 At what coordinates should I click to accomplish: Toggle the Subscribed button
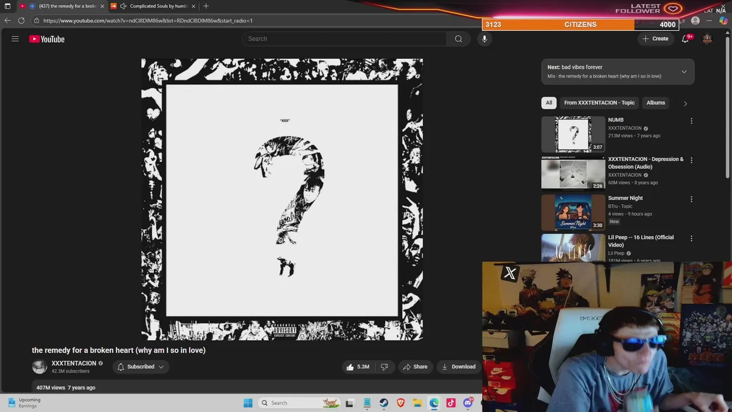click(x=141, y=367)
